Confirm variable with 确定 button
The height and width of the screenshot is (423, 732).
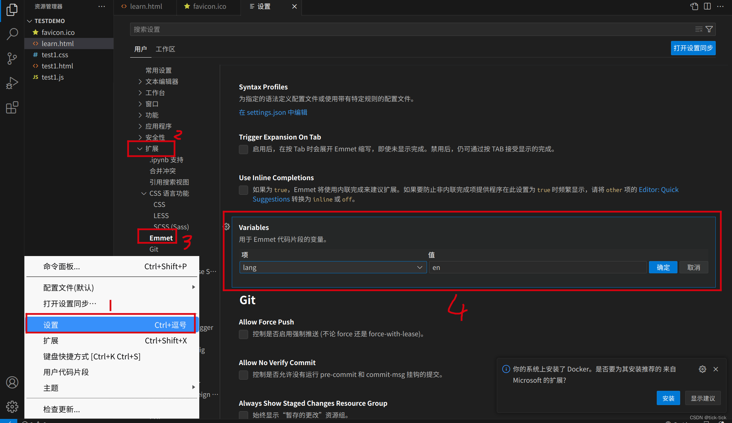(663, 268)
